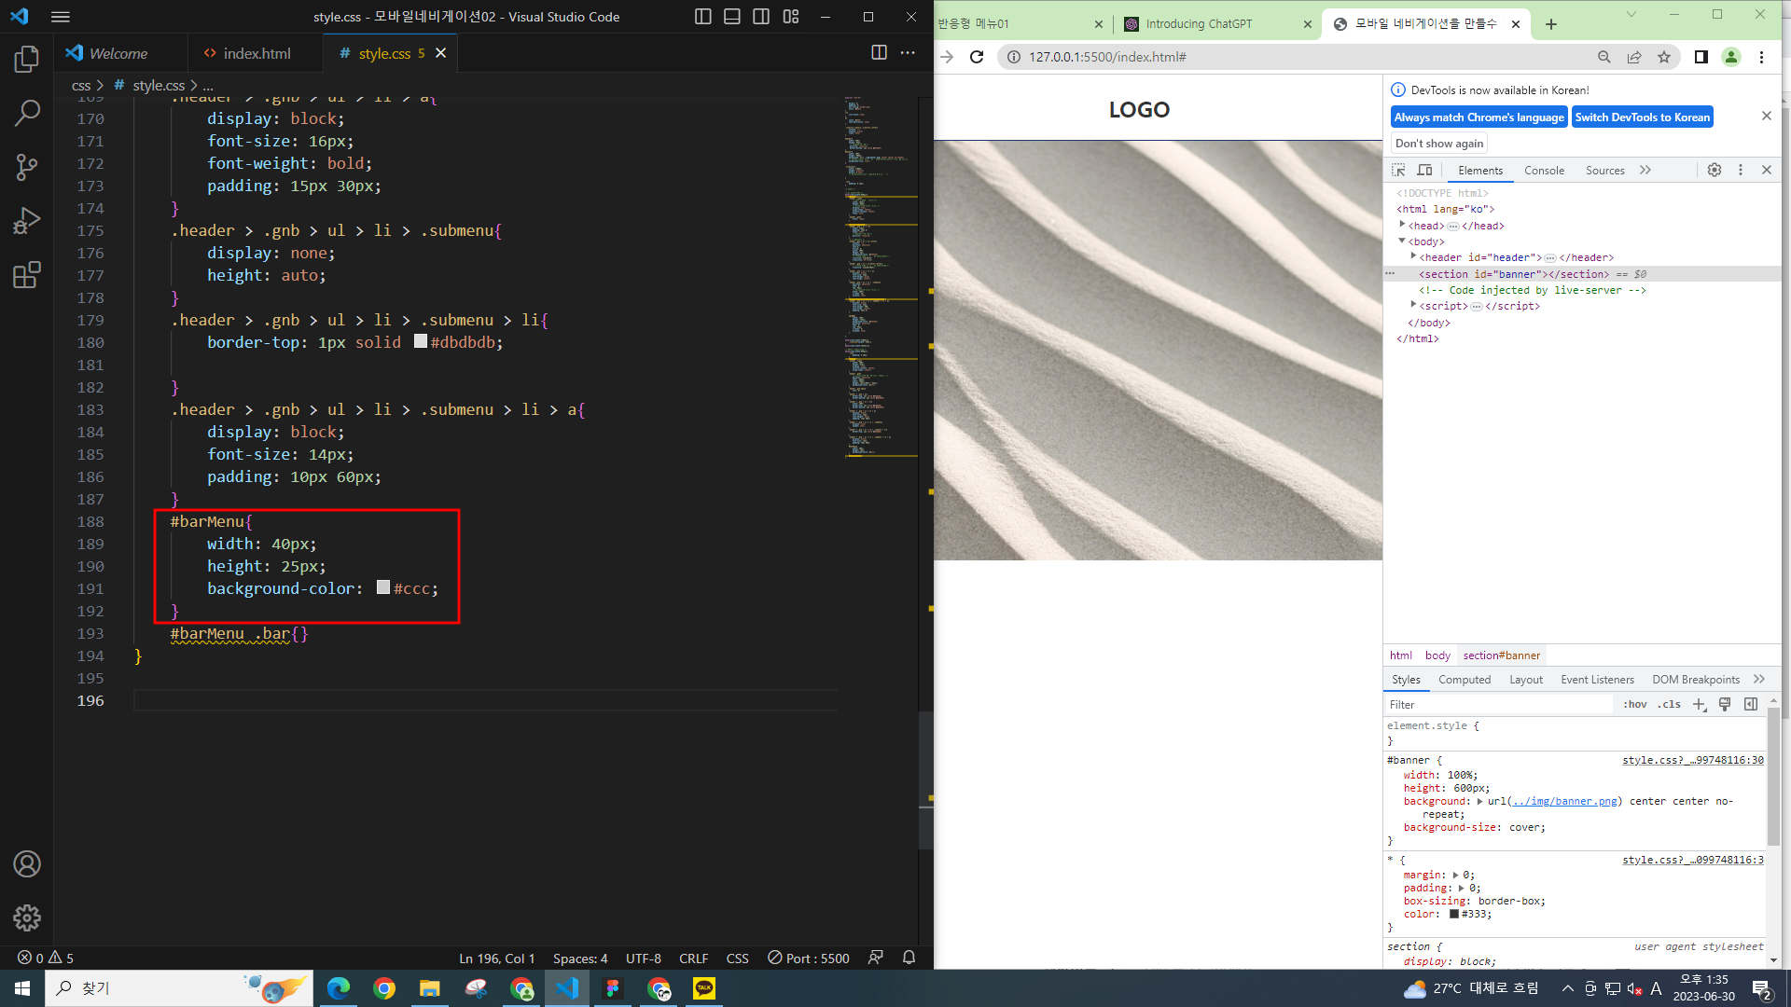Open the Extensions view

tap(27, 275)
